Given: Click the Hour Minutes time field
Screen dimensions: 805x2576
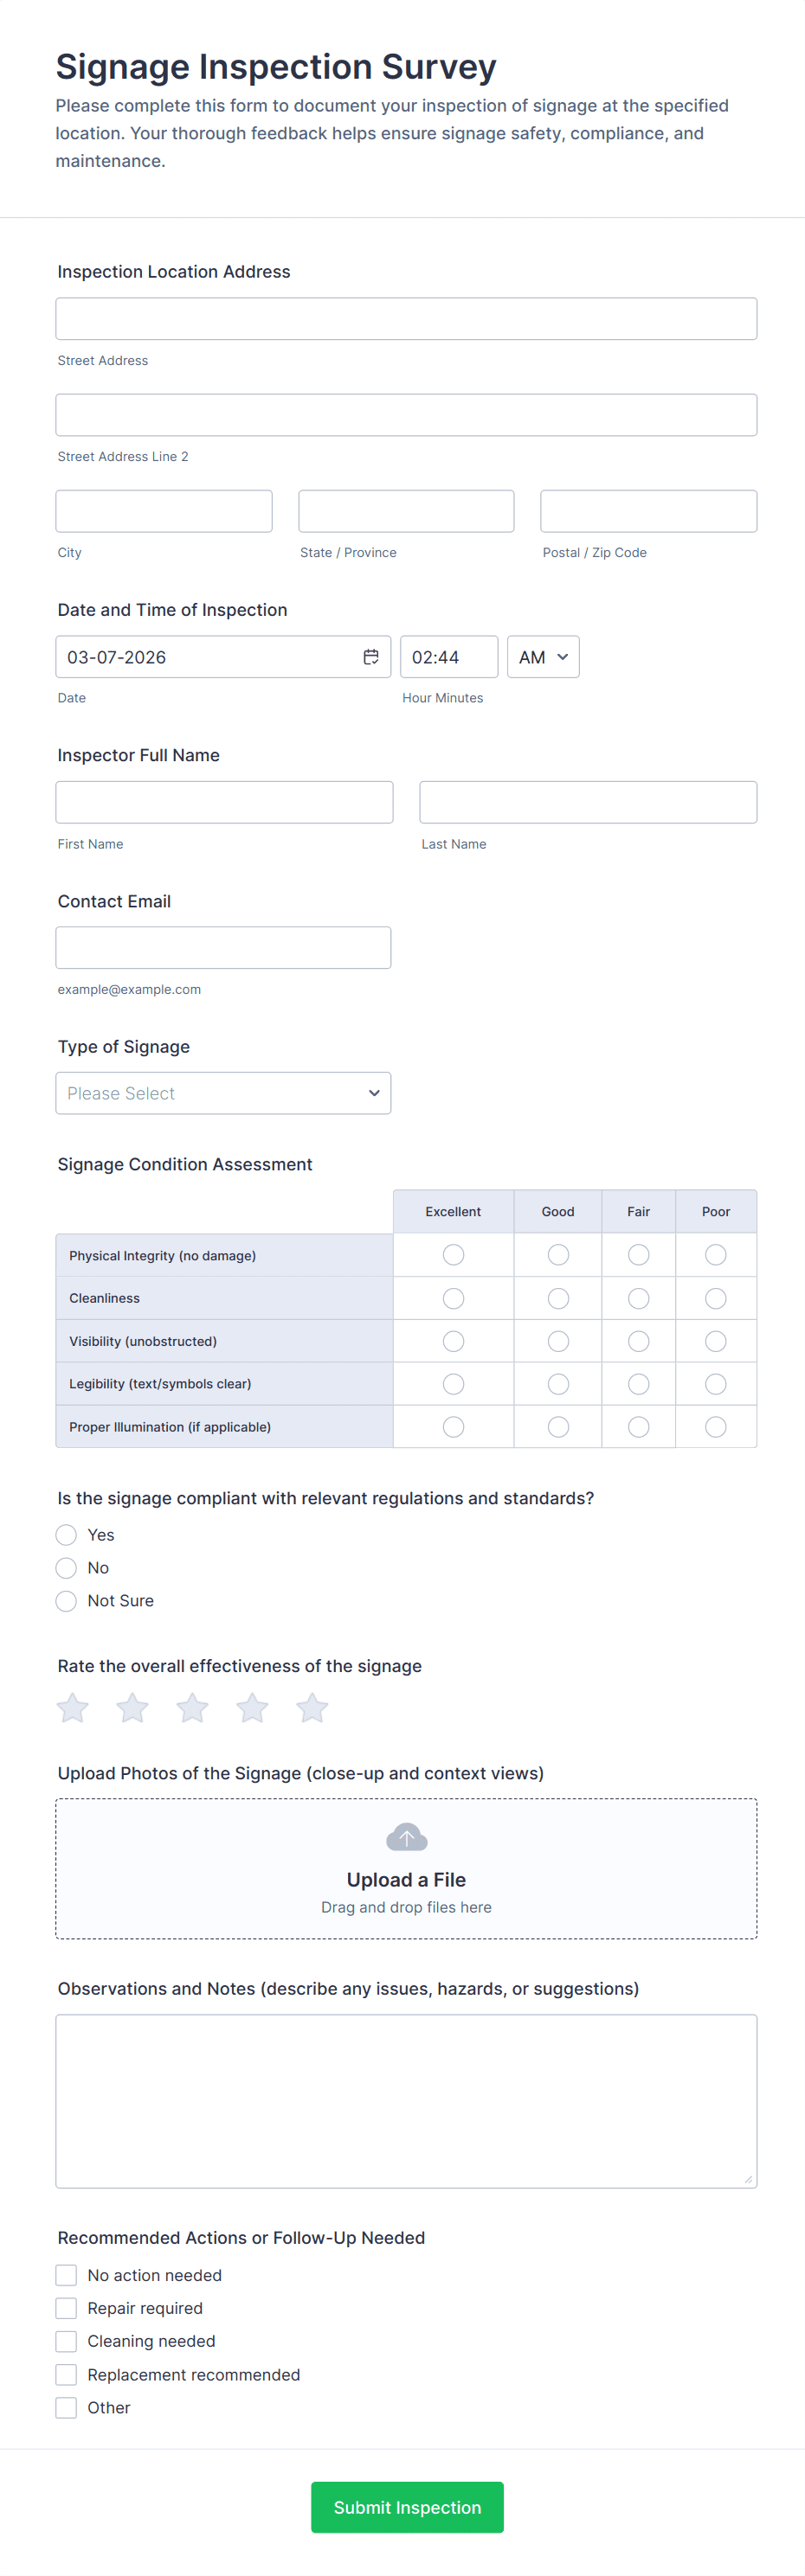Looking at the screenshot, I should (448, 657).
